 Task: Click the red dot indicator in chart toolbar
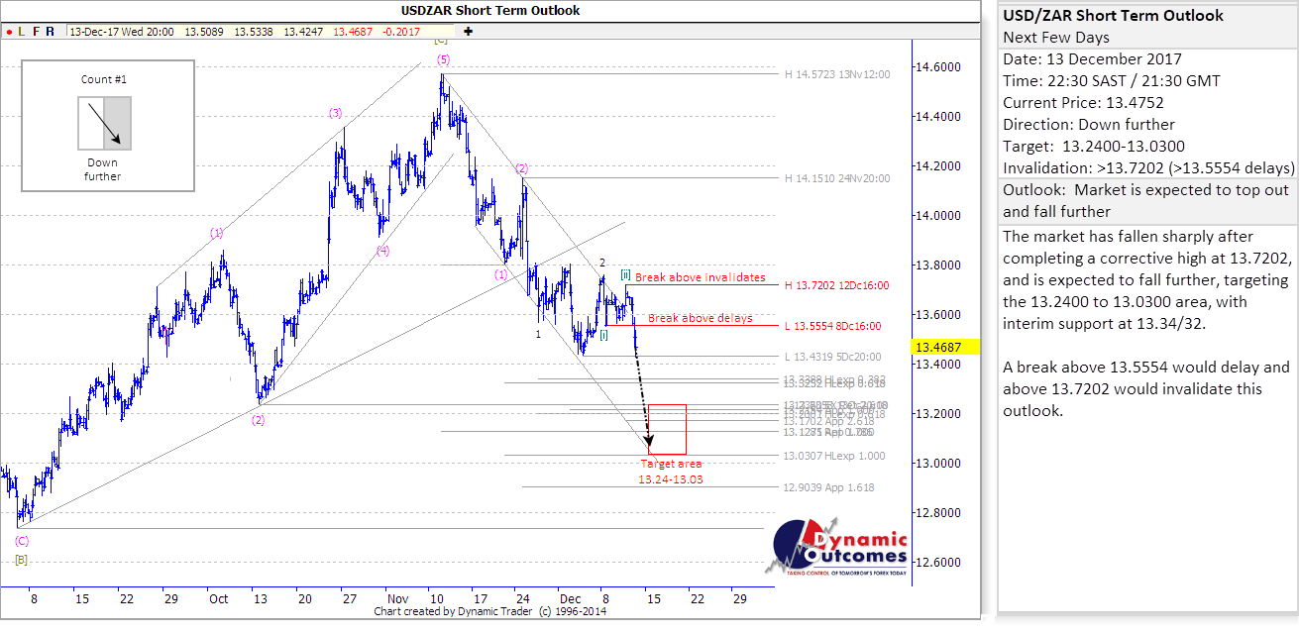click(8, 32)
